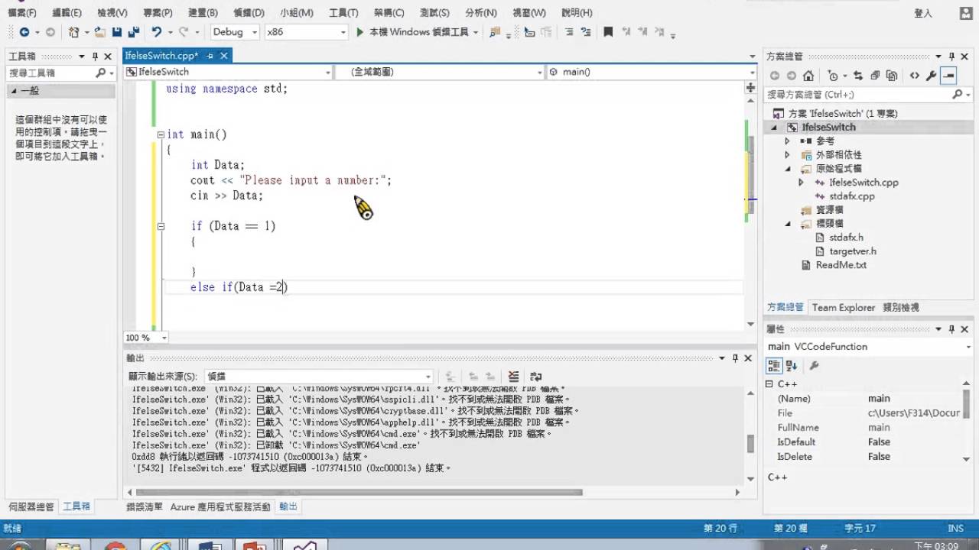Click Clear All icon in Output panel
Screen dimensions: 979x550
click(x=513, y=377)
